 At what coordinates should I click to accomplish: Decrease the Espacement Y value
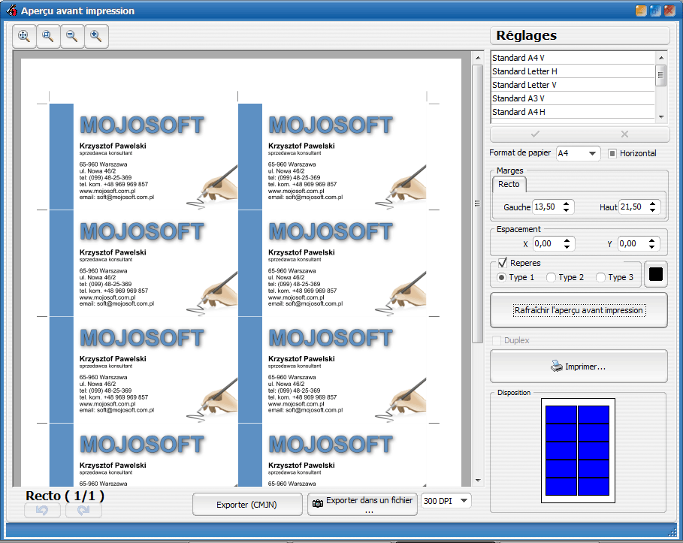pyautogui.click(x=651, y=247)
